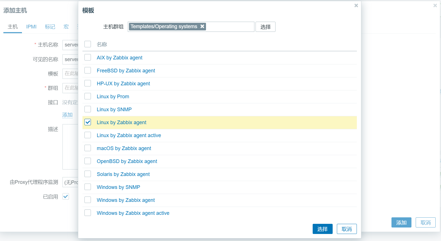This screenshot has height=241, width=441.
Task: Pick the Solaris by Zabbix agent link
Action: point(123,174)
